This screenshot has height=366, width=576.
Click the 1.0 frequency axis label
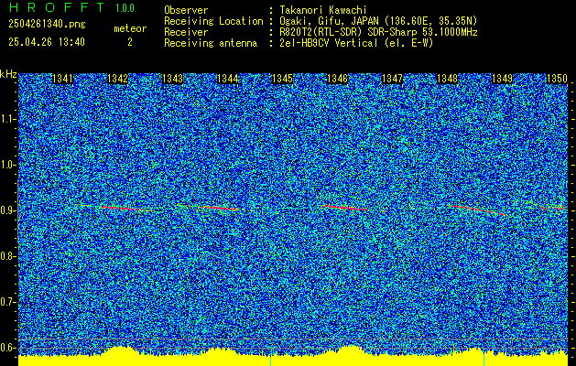pos(7,165)
